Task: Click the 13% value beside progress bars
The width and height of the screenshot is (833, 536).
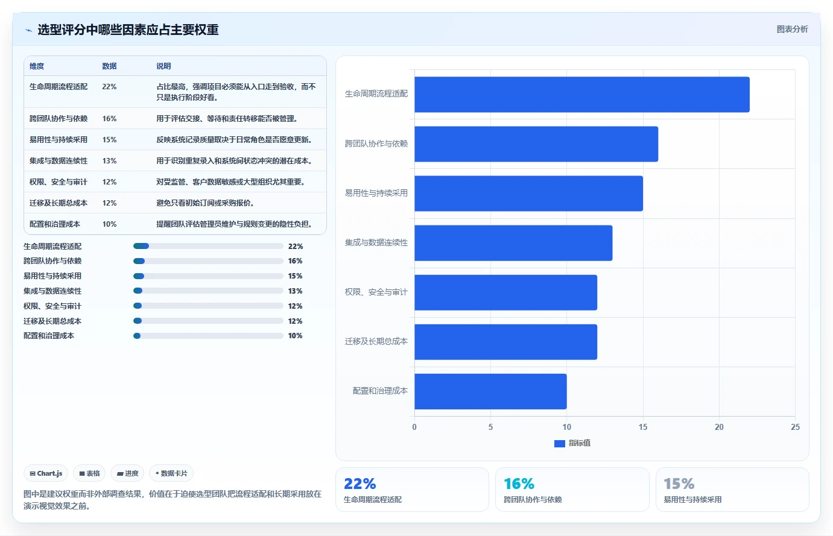Action: point(295,291)
